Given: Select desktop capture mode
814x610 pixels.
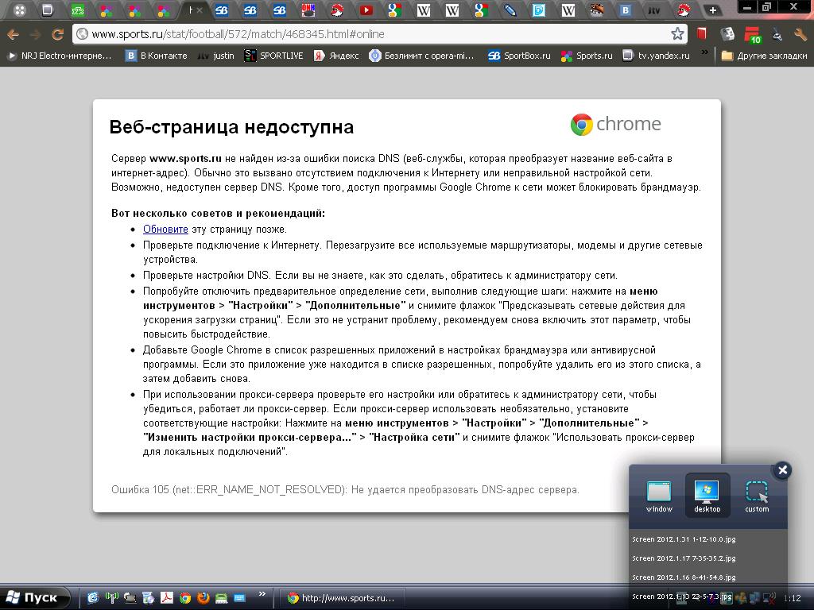Looking at the screenshot, I should click(707, 496).
